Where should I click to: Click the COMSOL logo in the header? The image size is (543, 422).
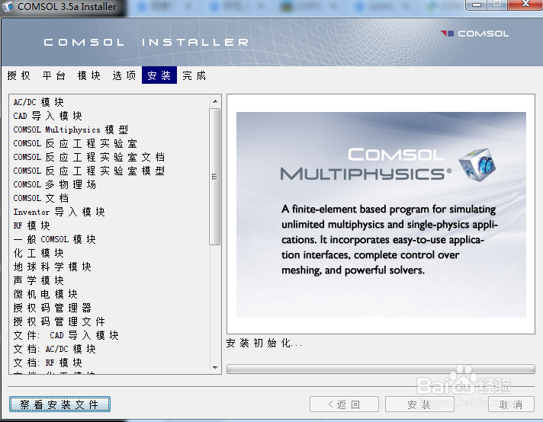pyautogui.click(x=474, y=34)
